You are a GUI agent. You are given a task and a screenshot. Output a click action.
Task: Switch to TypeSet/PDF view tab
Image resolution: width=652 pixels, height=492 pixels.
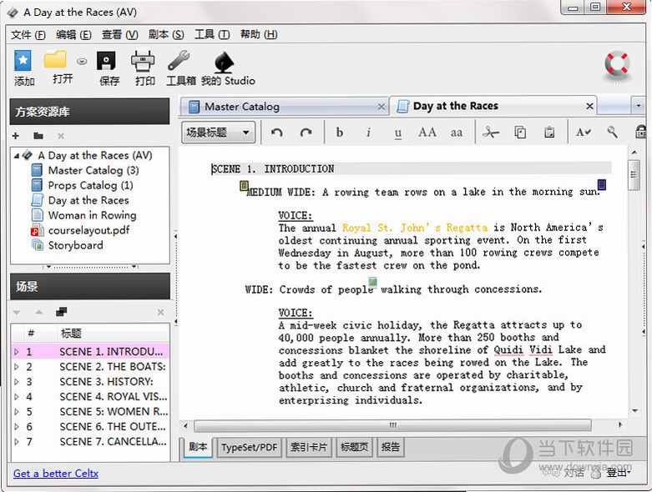(x=249, y=447)
